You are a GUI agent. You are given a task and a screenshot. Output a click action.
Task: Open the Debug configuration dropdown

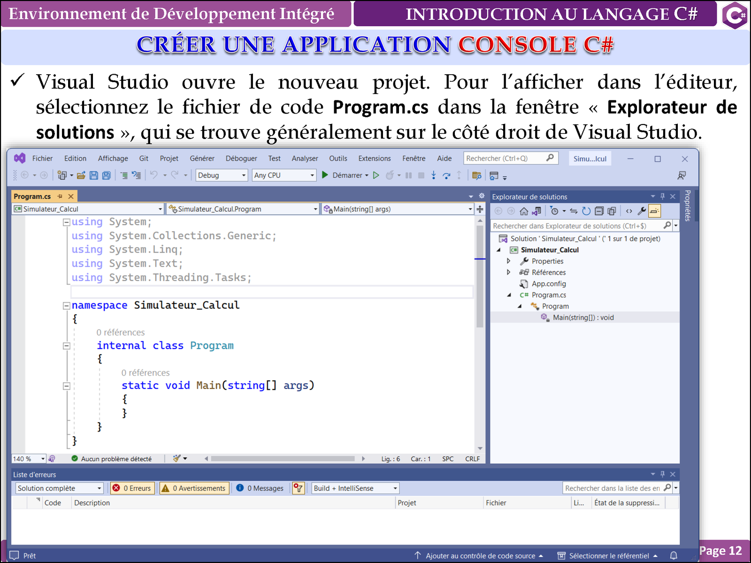(222, 175)
